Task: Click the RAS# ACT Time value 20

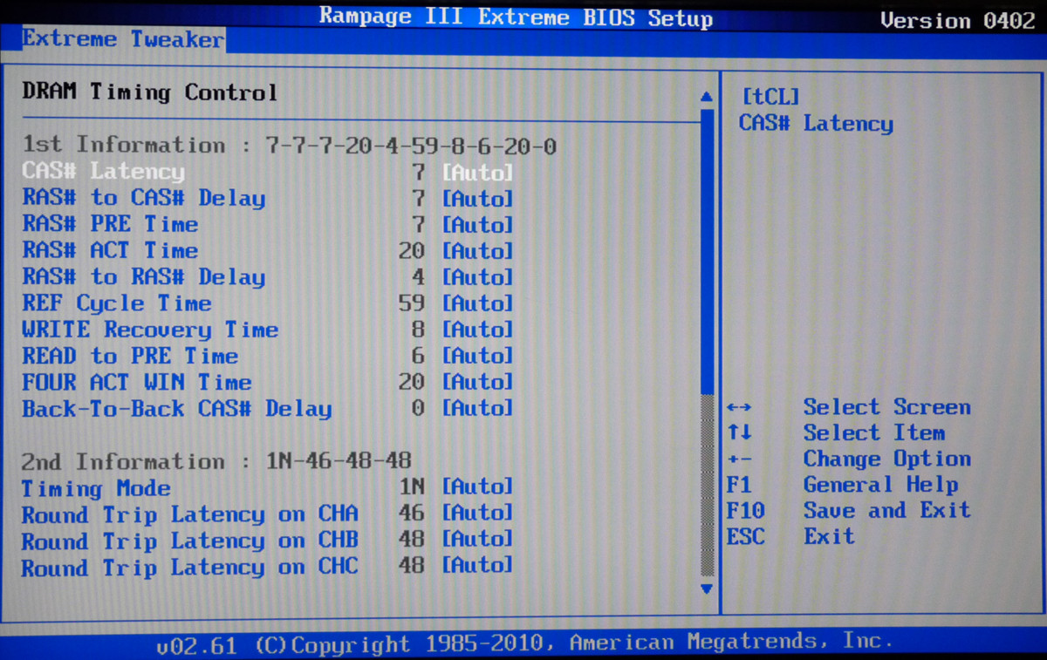Action: (x=411, y=251)
